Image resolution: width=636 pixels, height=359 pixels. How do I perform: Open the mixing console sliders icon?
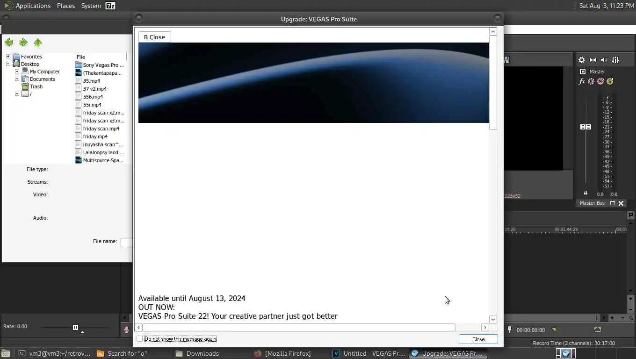coord(615,60)
